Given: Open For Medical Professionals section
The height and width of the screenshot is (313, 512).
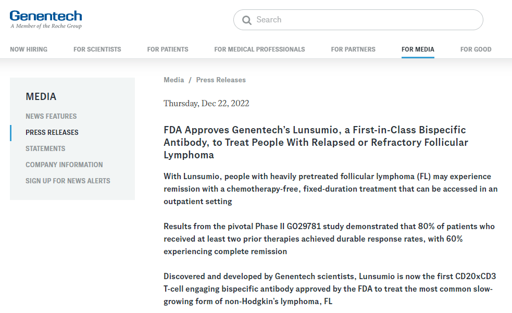Looking at the screenshot, I should point(259,49).
